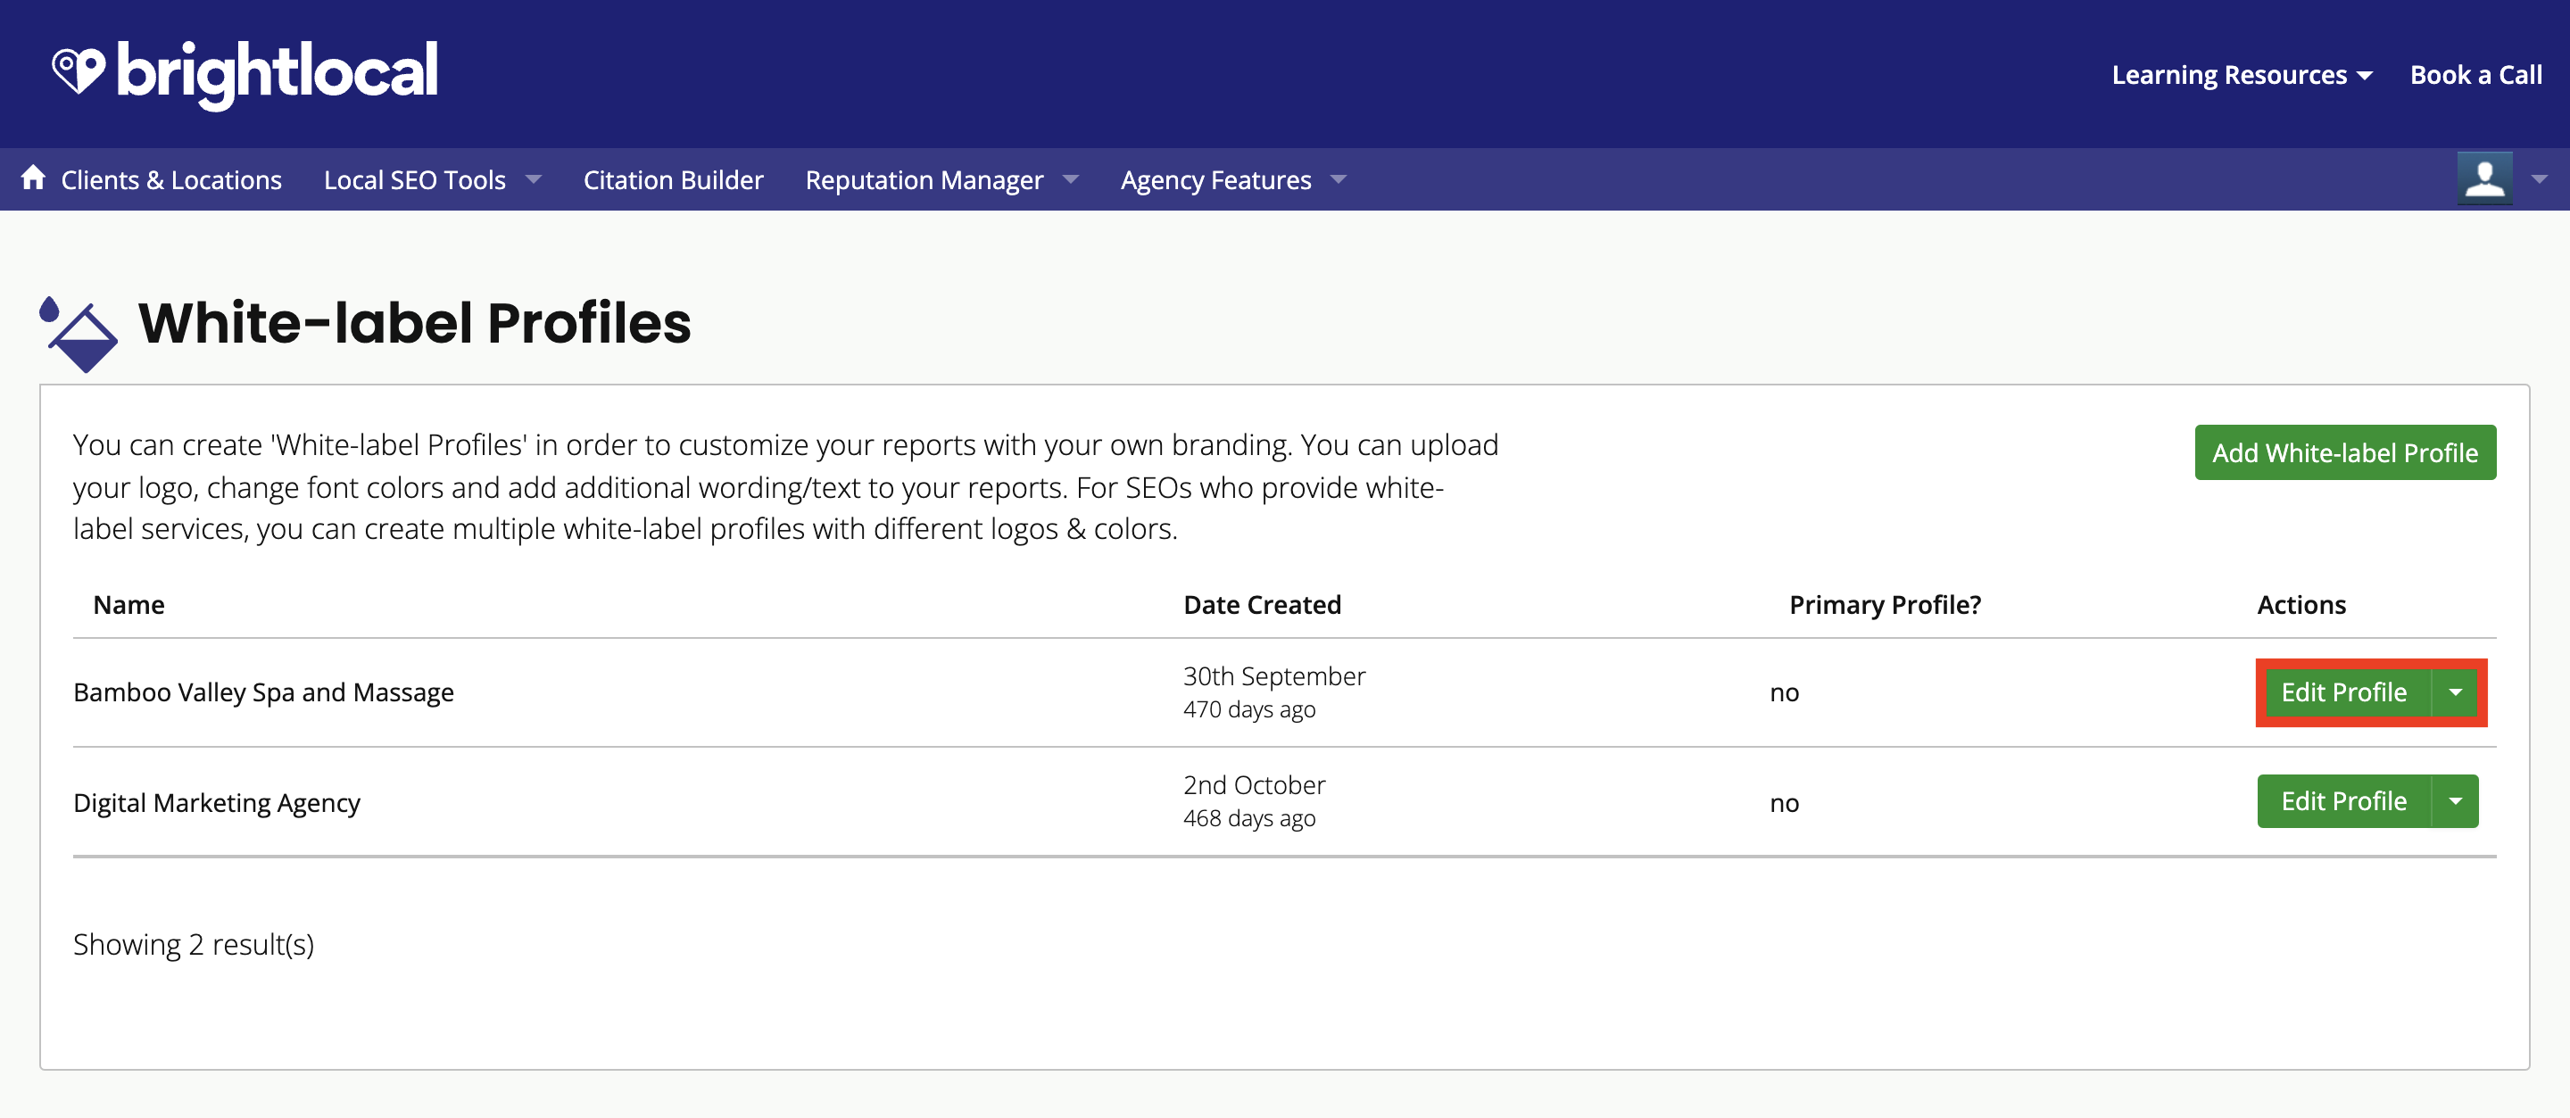This screenshot has height=1118, width=2570.
Task: Select the Bamboo Valley Spa and Massage name
Action: [263, 692]
